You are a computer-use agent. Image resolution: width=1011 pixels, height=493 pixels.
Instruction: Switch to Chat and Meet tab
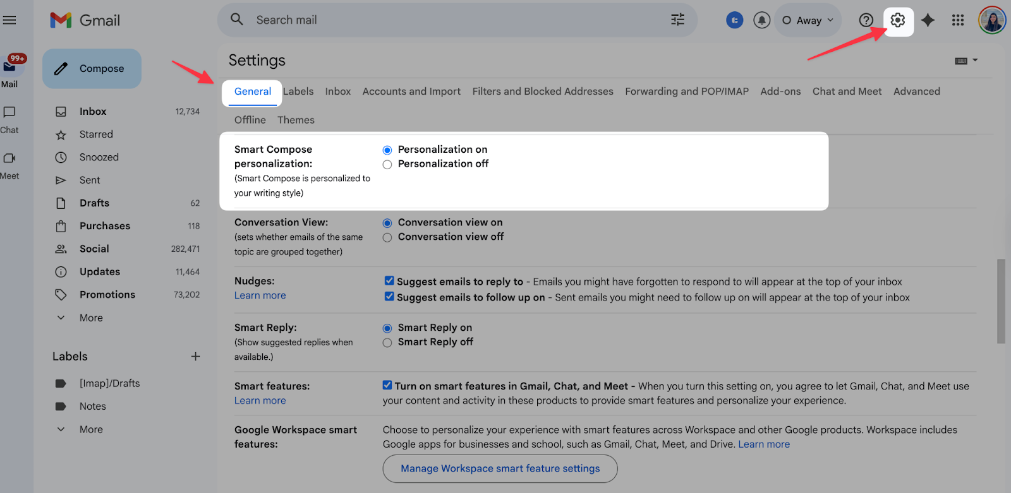847,92
